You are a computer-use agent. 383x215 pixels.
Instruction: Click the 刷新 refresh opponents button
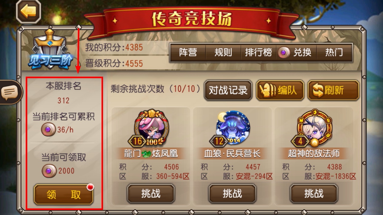click(x=333, y=90)
